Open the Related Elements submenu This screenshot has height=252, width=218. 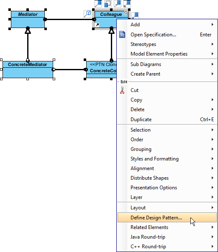[167, 227]
